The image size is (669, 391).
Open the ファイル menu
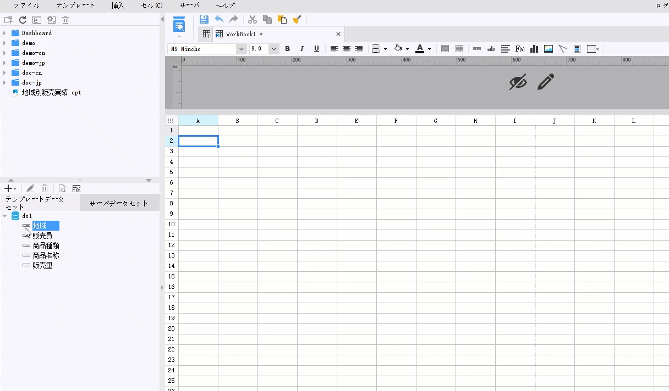26,5
